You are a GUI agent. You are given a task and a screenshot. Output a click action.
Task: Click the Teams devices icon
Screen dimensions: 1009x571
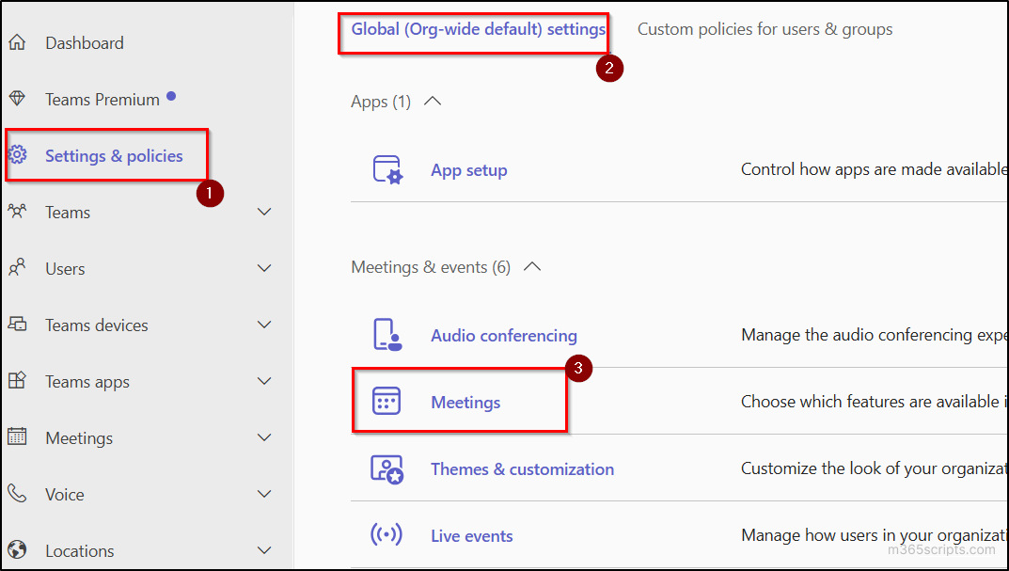(18, 324)
